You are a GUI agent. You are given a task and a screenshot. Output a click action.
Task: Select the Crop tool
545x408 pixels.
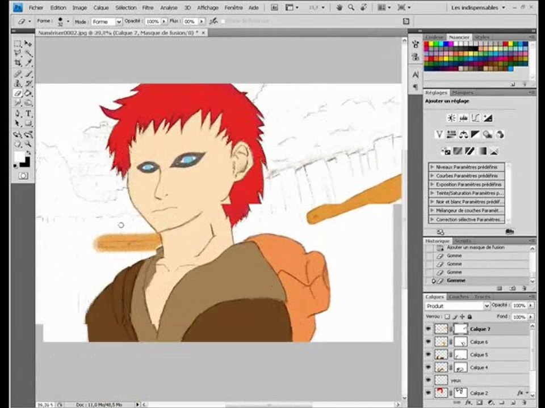coord(18,63)
